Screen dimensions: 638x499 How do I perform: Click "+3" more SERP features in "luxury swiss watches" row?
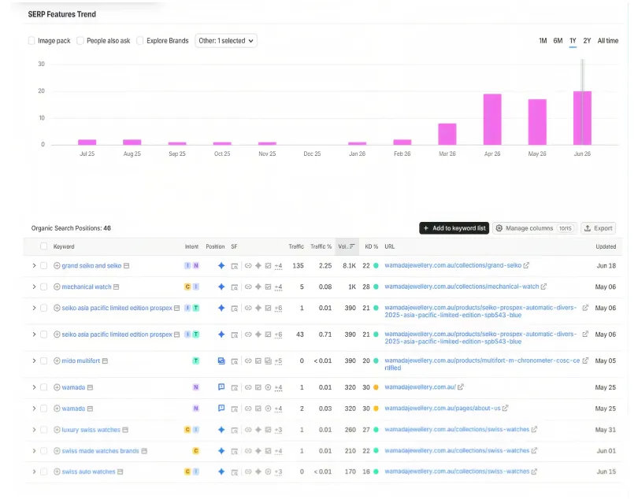pos(278,431)
